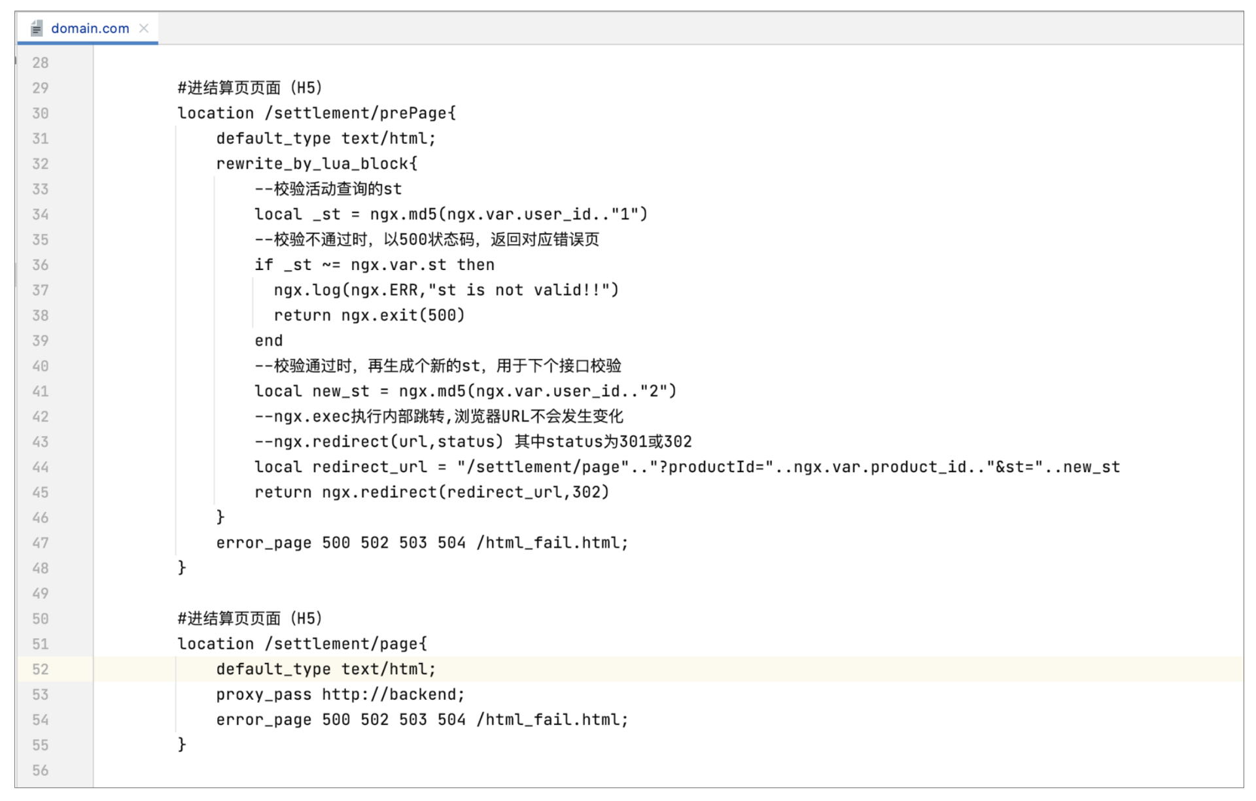Image resolution: width=1256 pixels, height=801 pixels.
Task: Click the 'rewrite_by_lua_block{' line
Action: point(317,164)
